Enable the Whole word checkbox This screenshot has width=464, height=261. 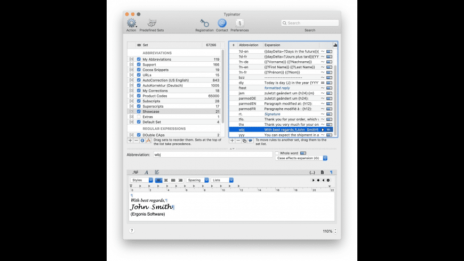pyautogui.click(x=277, y=153)
